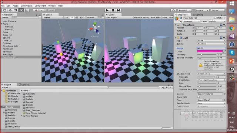The height and width of the screenshot is (133, 237).
Task: Start Play mode with the Play button
Action: [x=107, y=10]
